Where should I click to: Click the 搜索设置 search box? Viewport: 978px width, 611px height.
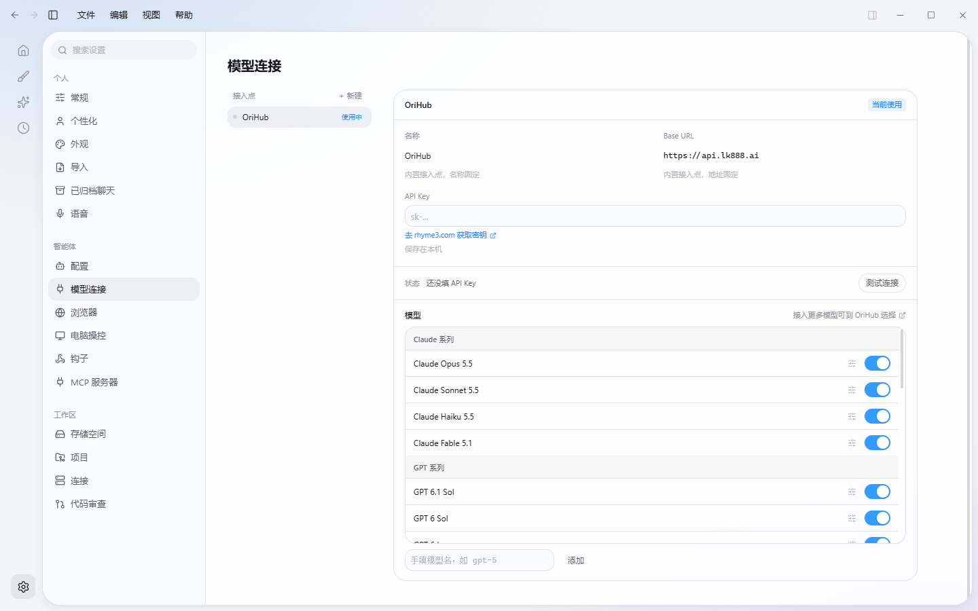point(124,50)
